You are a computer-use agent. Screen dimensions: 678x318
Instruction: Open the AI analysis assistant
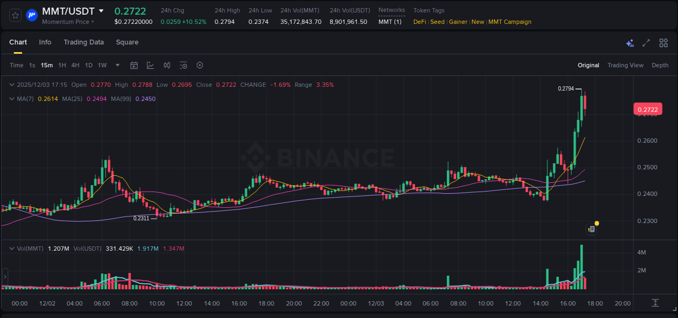pyautogui.click(x=629, y=42)
